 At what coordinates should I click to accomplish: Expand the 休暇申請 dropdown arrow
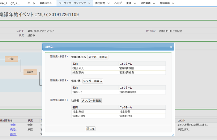154,3
